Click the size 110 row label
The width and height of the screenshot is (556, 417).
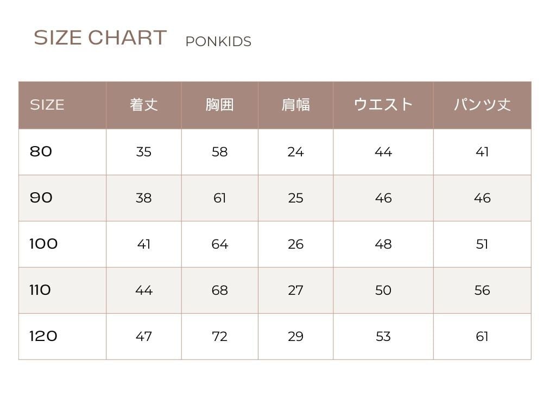point(40,290)
